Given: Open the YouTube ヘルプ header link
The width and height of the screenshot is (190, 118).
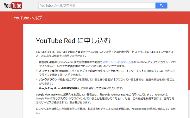Looking at the screenshot, I should (x=28, y=18).
